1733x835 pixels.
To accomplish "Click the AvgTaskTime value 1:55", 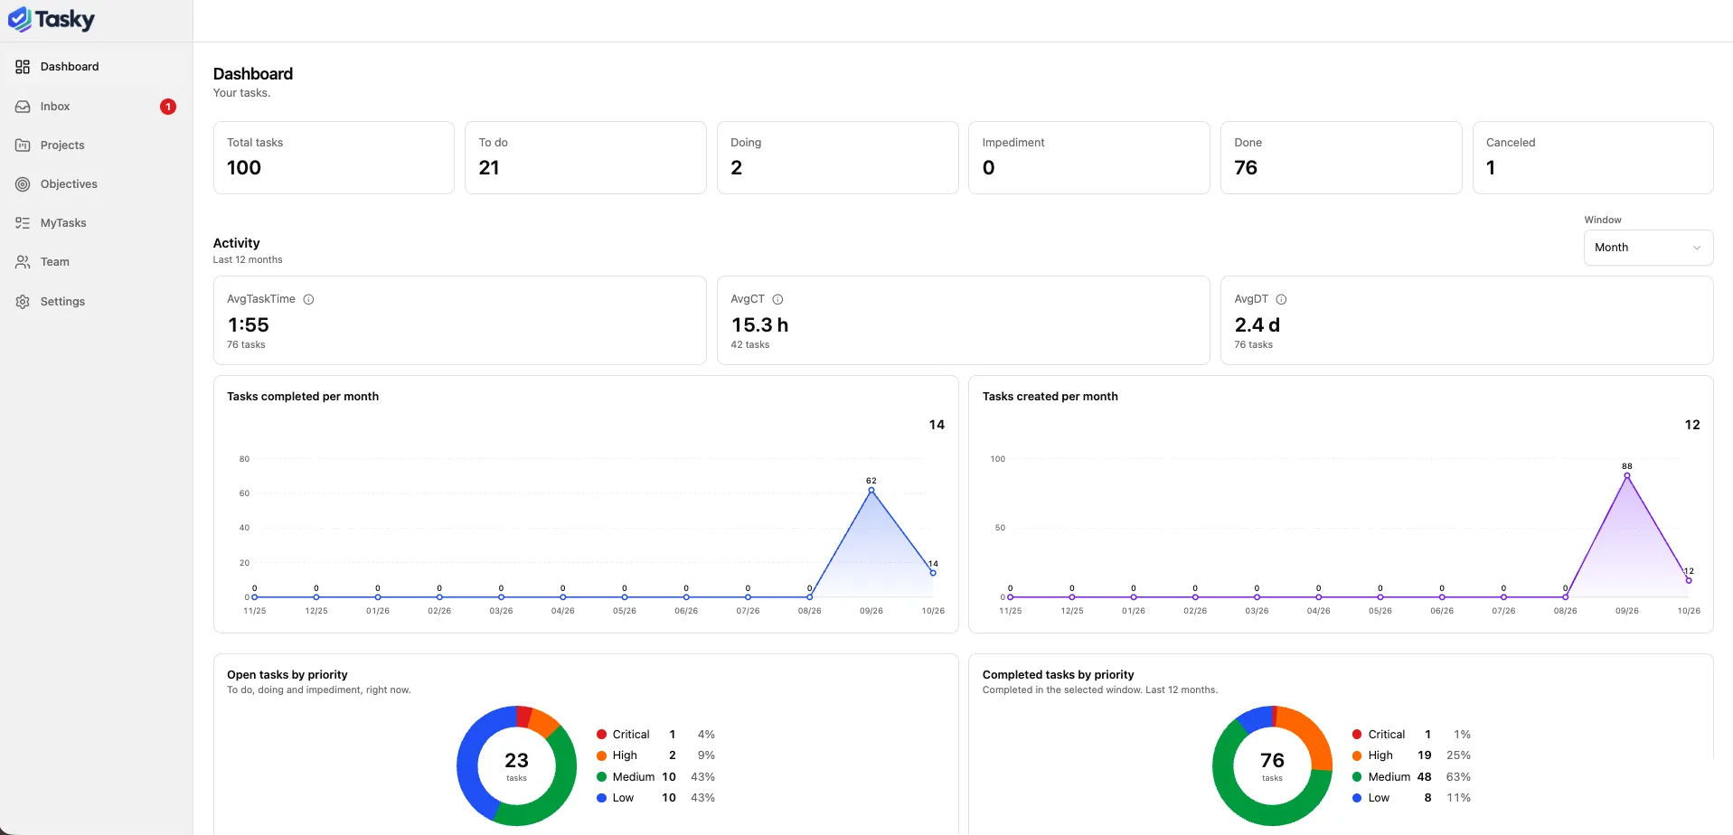I will point(249,325).
